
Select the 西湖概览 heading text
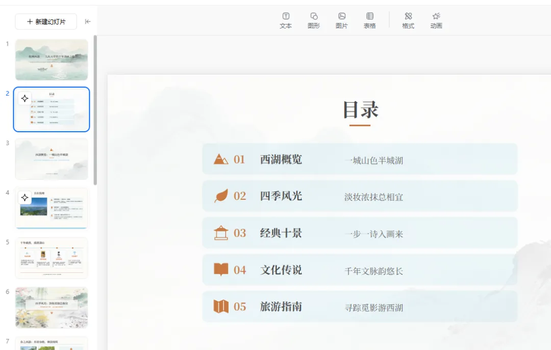[x=281, y=159]
